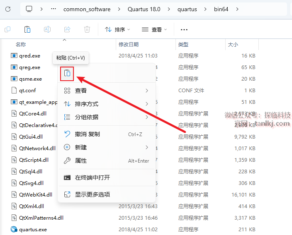Click the toolbar Copy icon
292x235 pixels.
[x=7, y=29]
